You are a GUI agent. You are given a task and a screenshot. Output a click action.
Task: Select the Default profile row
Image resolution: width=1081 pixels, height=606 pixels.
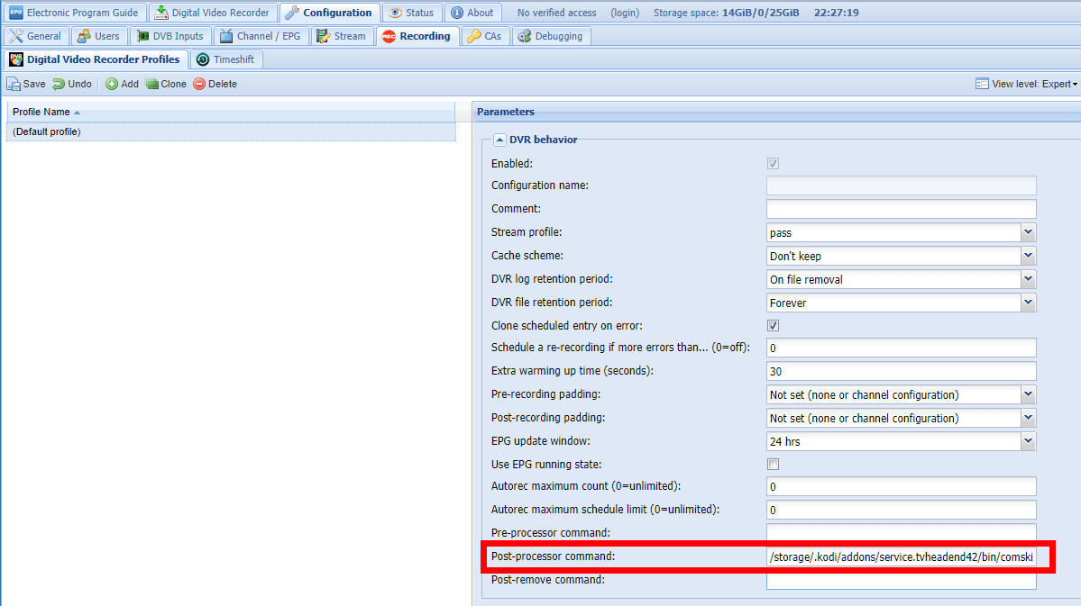[229, 131]
